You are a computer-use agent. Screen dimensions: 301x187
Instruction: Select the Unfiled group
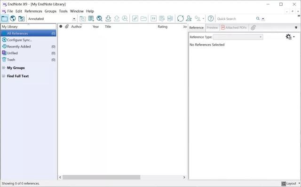(28, 53)
